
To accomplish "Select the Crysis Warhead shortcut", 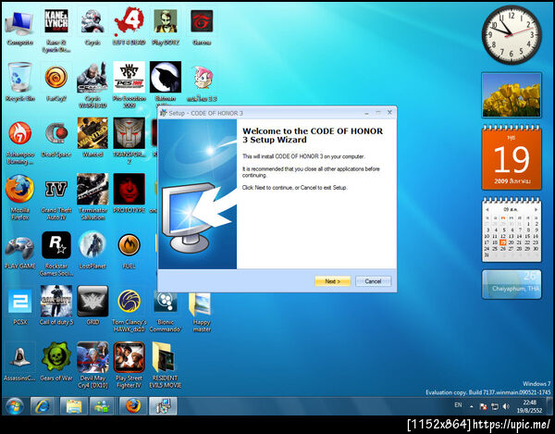I will tap(92, 85).
